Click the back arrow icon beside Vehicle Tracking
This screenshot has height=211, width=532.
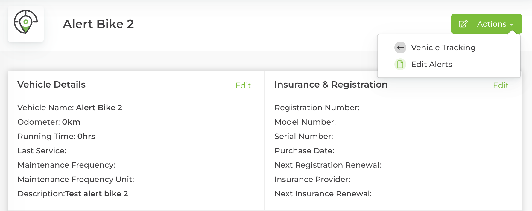click(x=400, y=48)
